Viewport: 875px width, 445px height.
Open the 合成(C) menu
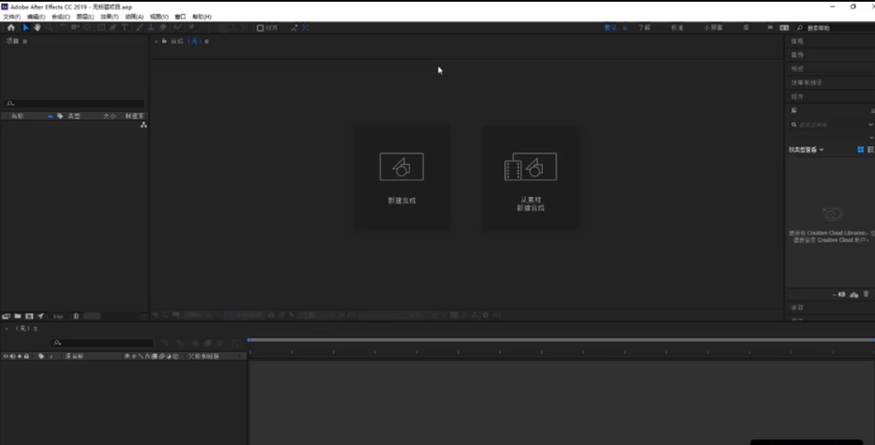coord(61,17)
